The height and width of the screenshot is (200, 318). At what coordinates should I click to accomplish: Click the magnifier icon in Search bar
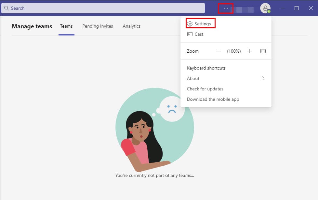point(6,8)
